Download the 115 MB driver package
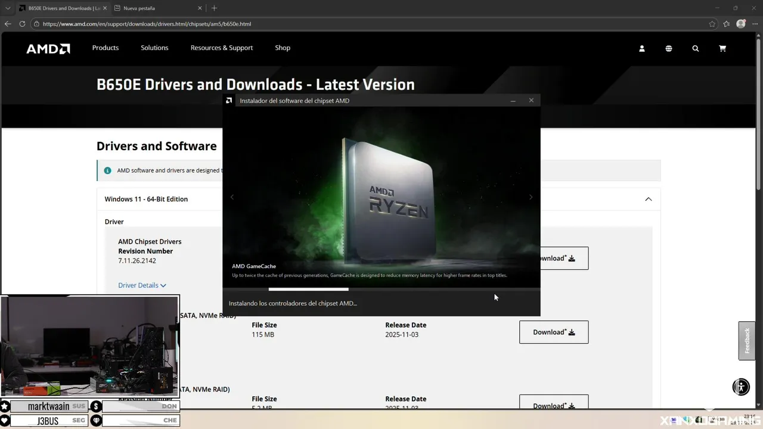This screenshot has width=763, height=429. coord(554,332)
